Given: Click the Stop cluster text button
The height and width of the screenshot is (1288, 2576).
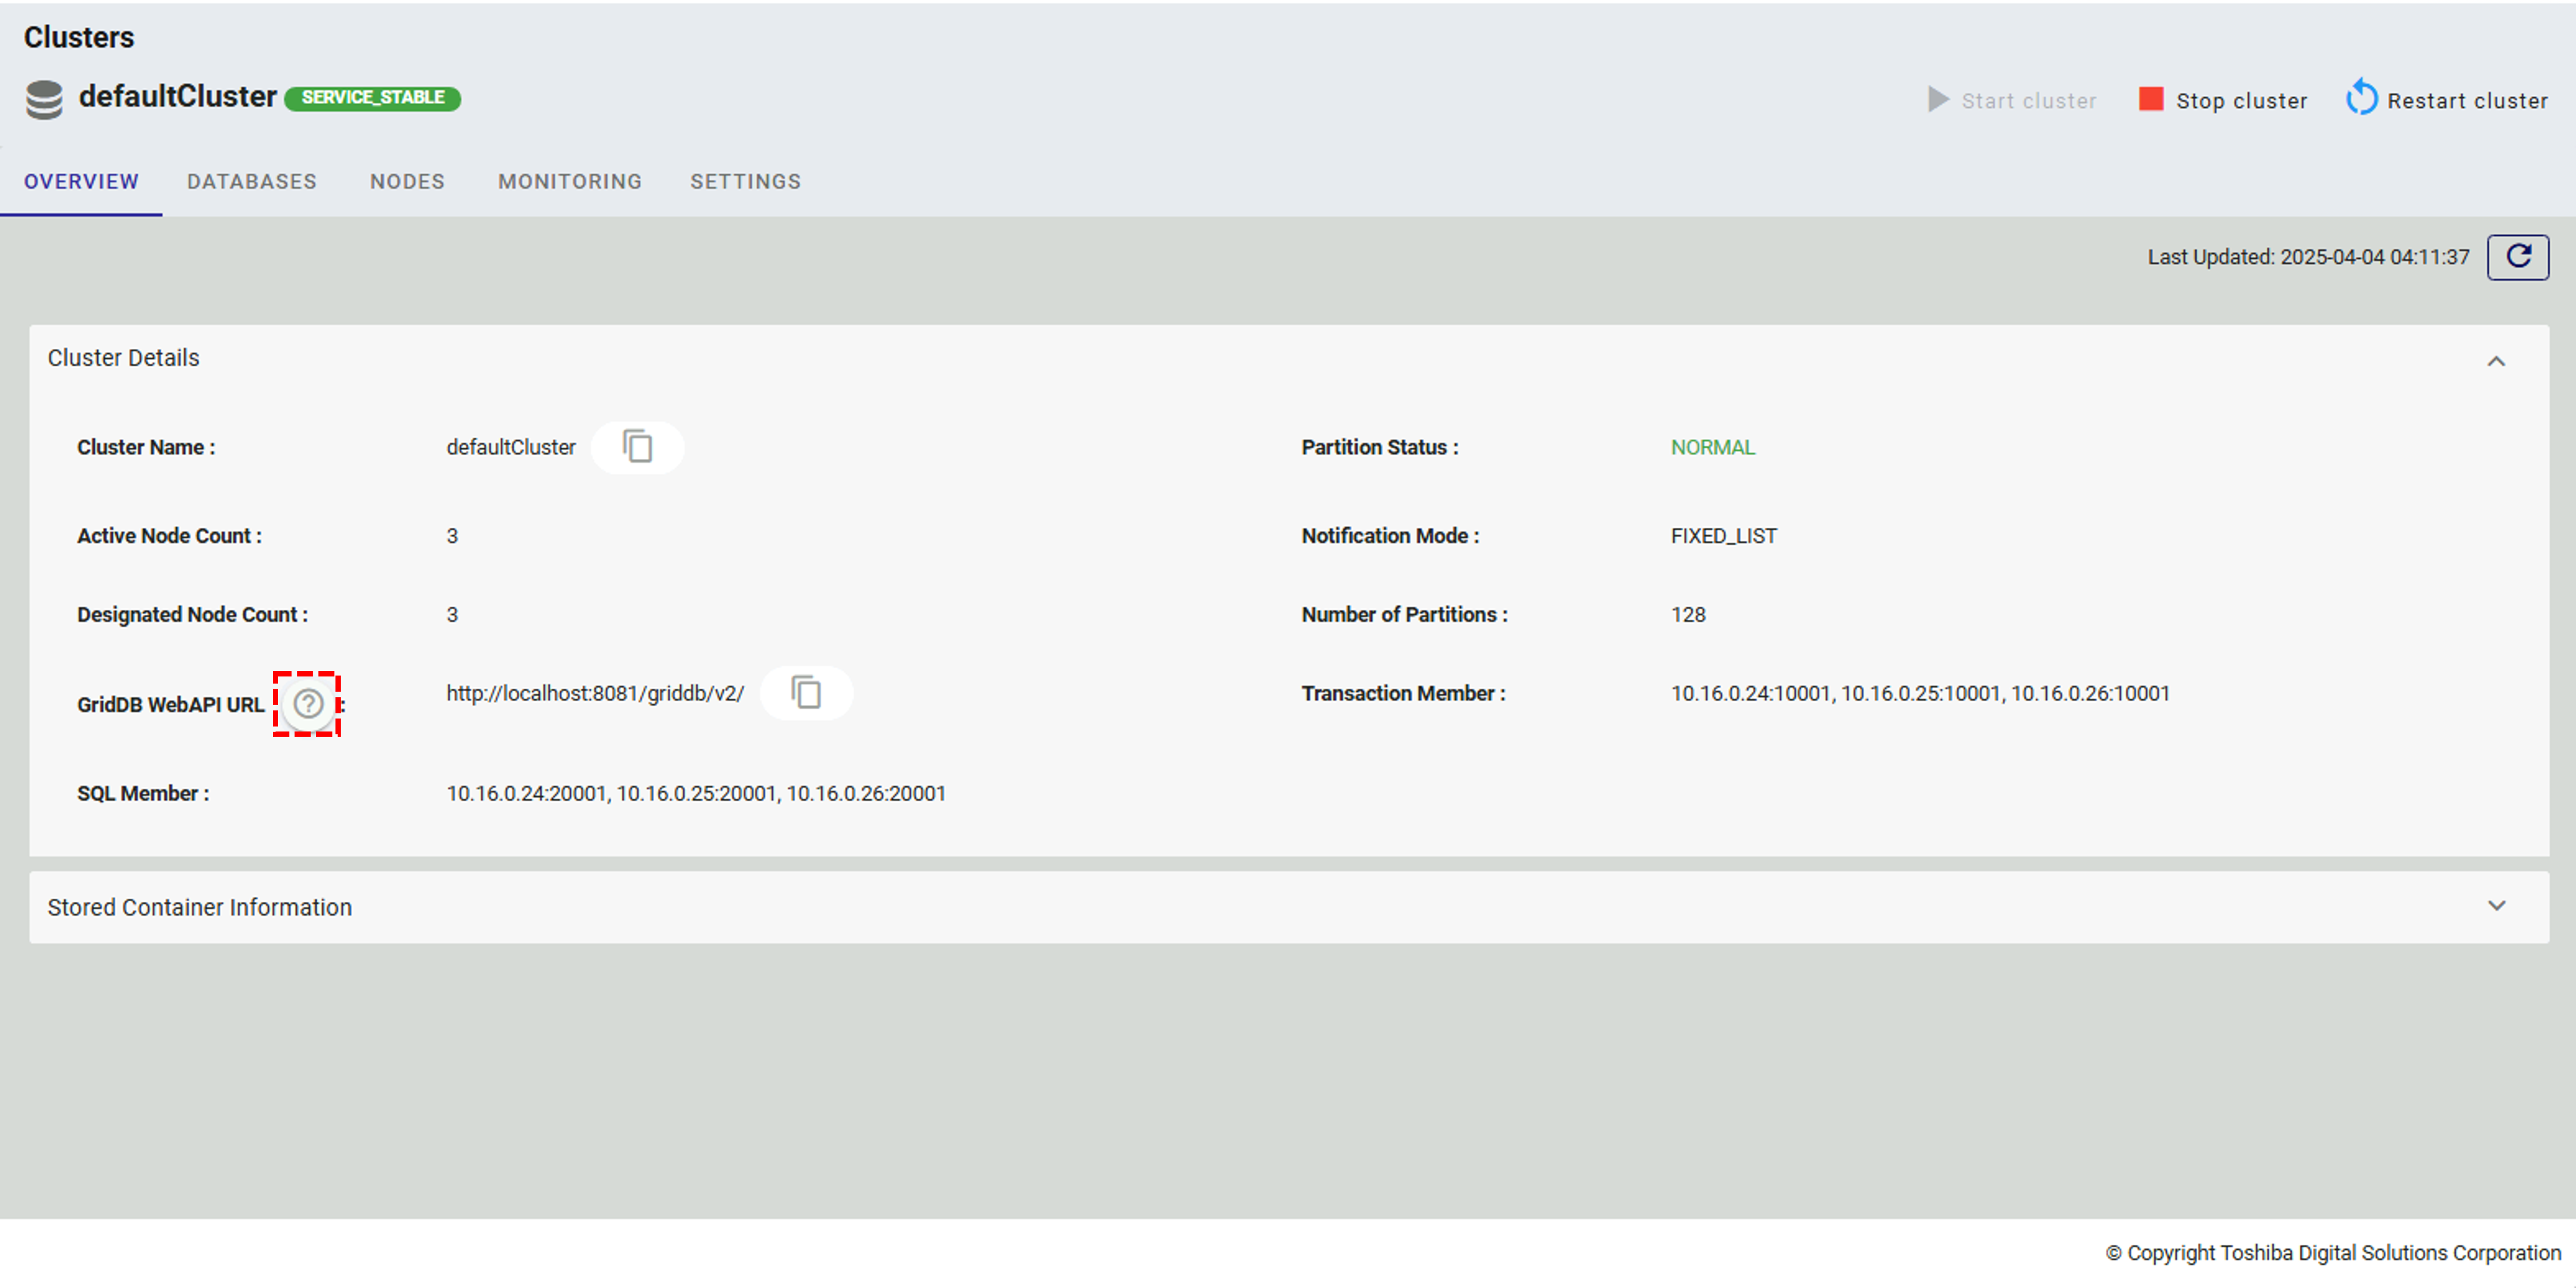Looking at the screenshot, I should pos(2241,101).
